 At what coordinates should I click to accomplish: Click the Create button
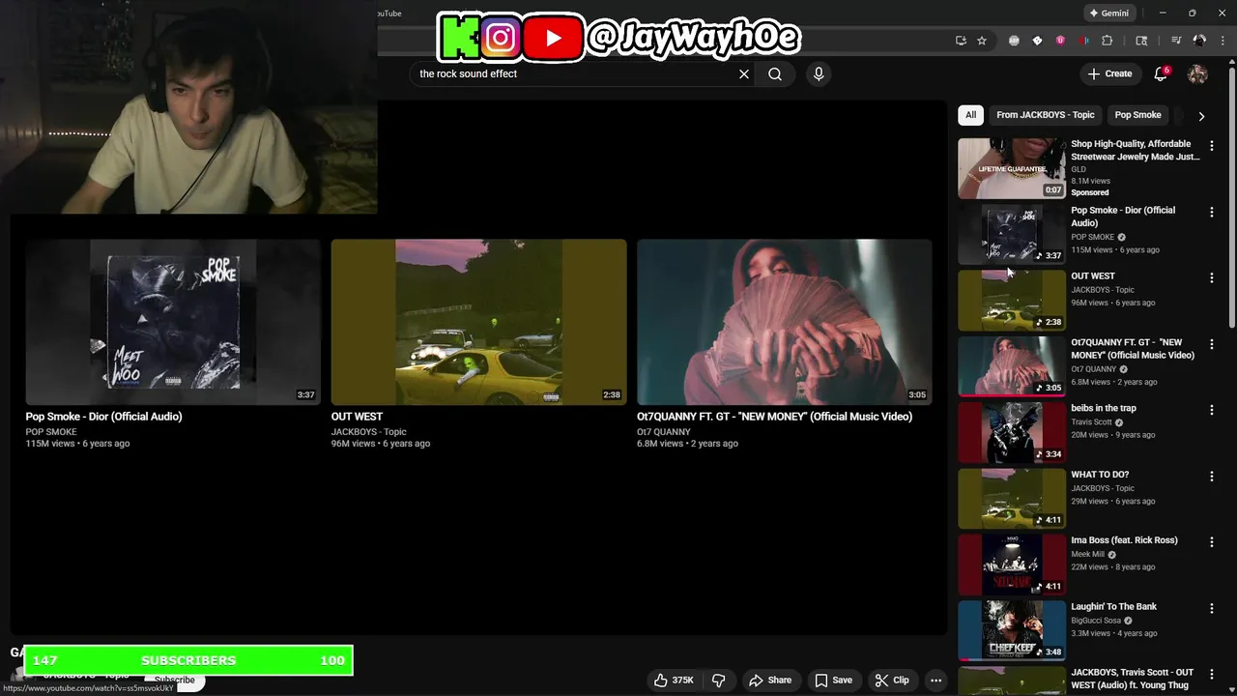tap(1109, 73)
